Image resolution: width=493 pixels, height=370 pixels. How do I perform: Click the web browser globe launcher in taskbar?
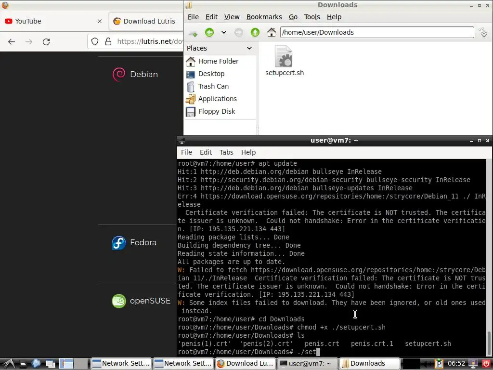coord(36,364)
